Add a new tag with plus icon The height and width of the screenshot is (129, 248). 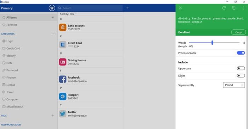coord(53,116)
